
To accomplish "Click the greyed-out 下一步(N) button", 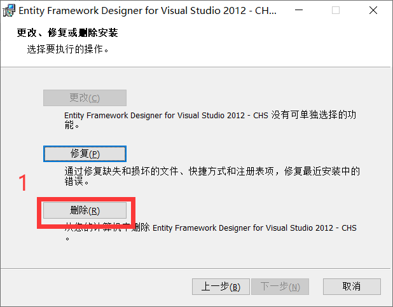I will 280,287.
